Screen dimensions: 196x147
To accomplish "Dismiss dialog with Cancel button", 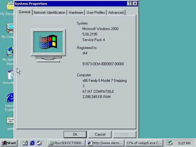I will 100,134.
